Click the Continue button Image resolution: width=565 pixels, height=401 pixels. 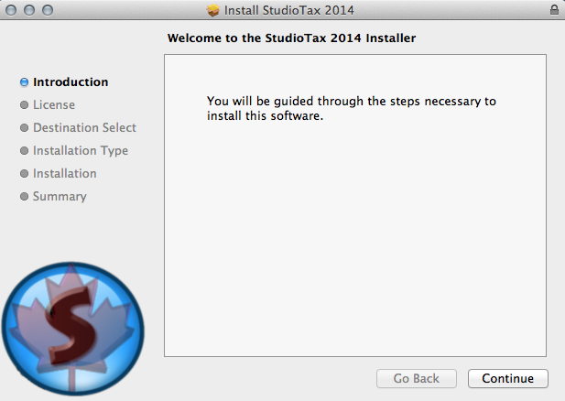point(507,378)
